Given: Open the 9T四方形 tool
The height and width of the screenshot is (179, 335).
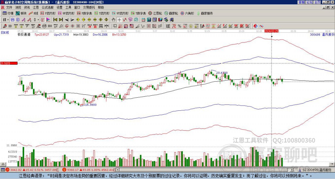Looking at the screenshot, I should [120, 13].
